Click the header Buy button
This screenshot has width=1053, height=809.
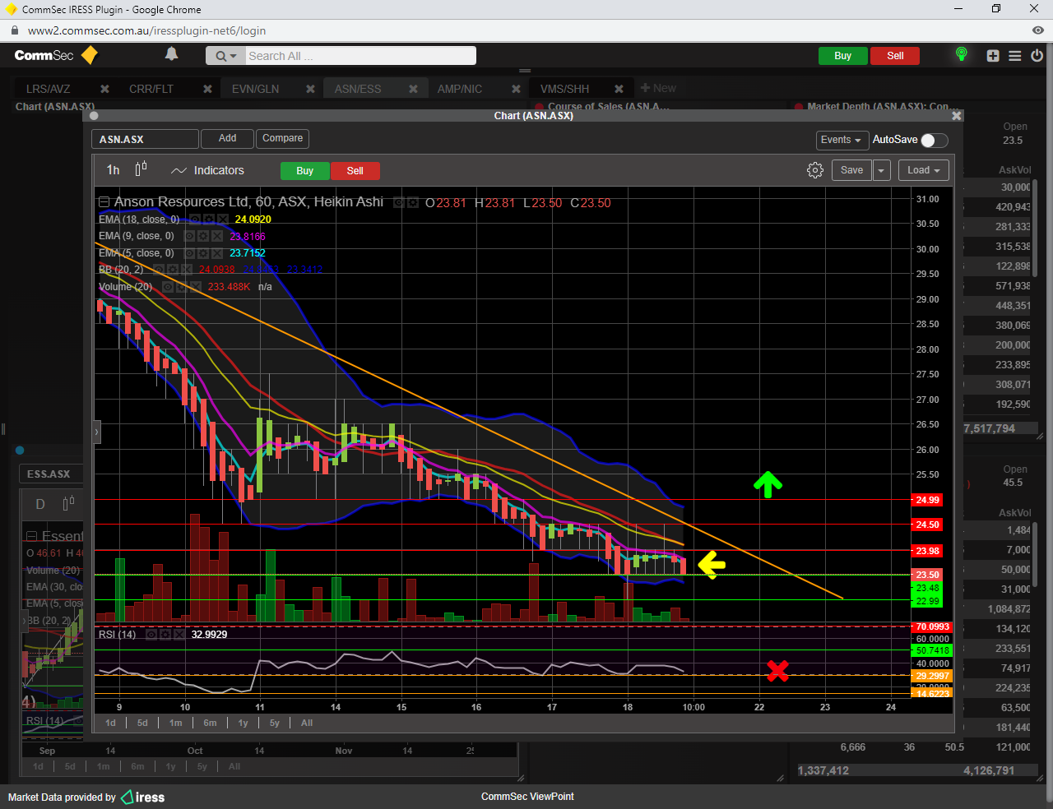842,56
